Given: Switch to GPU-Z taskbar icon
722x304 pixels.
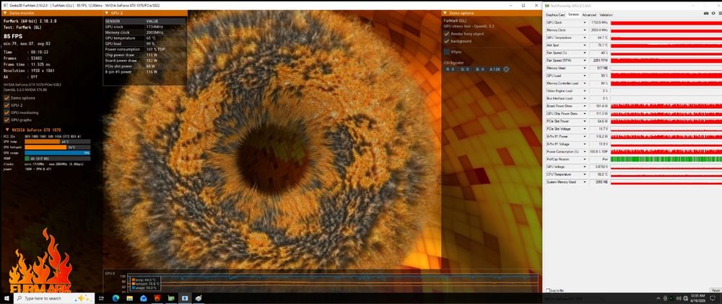Looking at the screenshot, I should coord(171,298).
